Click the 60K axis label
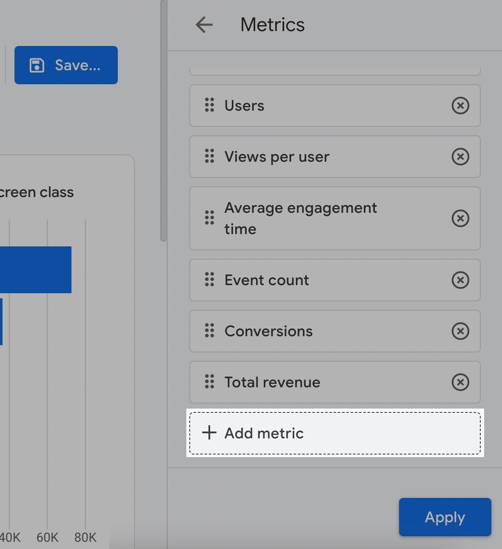This screenshot has width=502, height=549. (x=47, y=538)
